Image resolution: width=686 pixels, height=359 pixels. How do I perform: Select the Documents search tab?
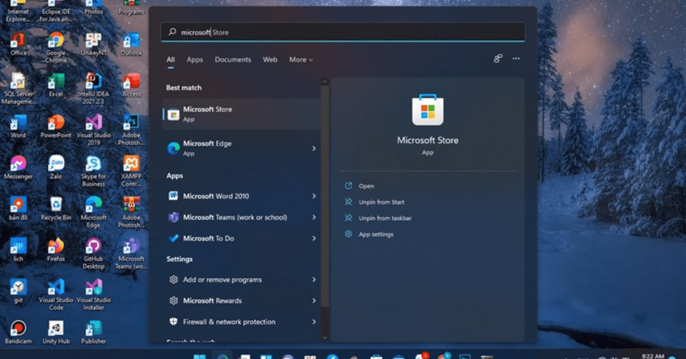coord(233,59)
